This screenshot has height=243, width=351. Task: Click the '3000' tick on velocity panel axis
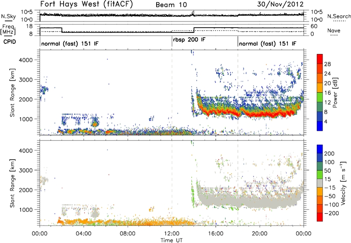pyautogui.click(x=25, y=170)
